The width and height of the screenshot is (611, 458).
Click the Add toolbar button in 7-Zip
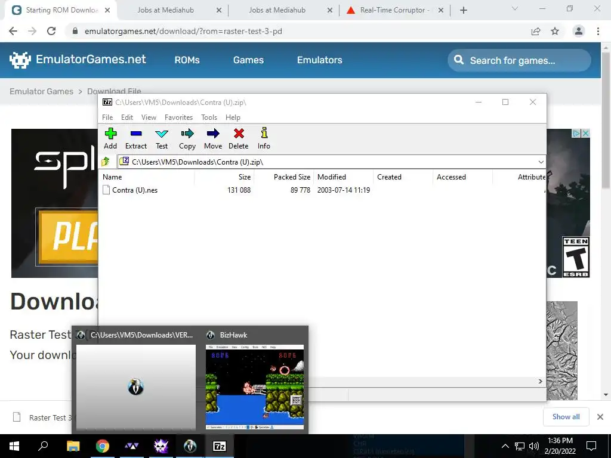(110, 138)
